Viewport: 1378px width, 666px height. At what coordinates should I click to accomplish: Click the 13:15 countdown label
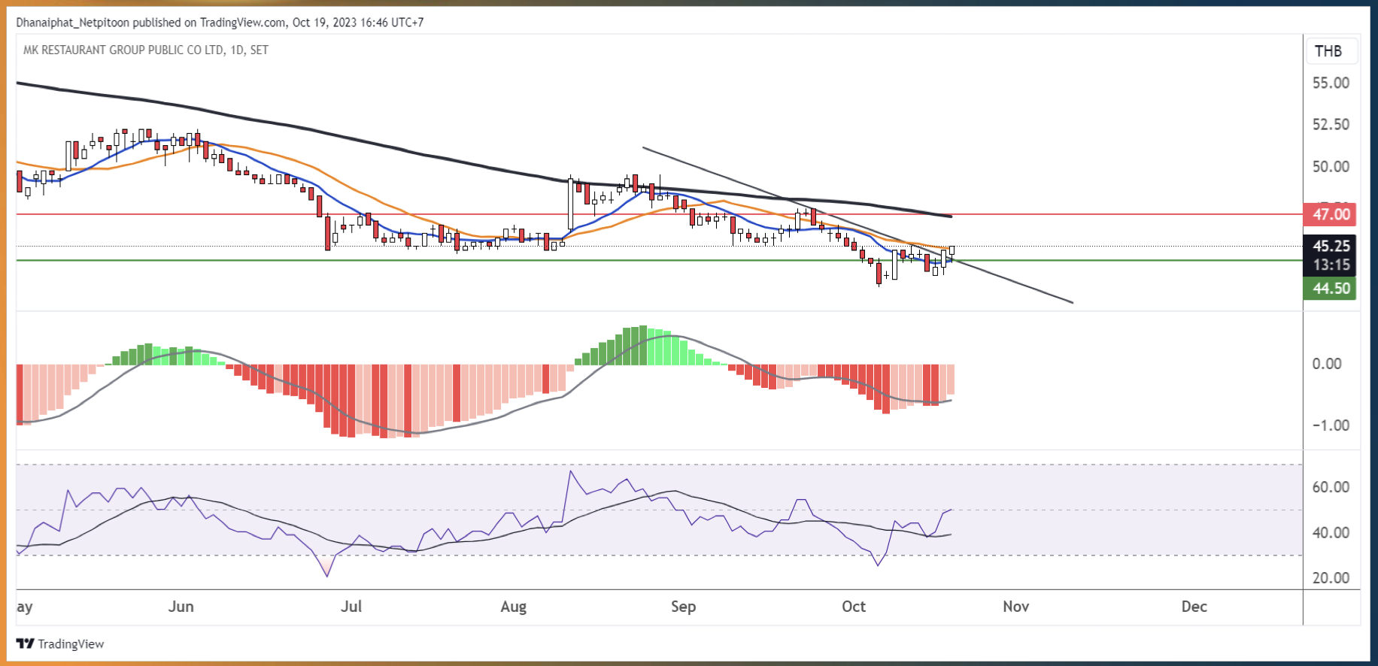1330,265
